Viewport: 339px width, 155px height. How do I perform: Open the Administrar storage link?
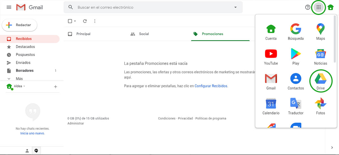[x=76, y=123]
